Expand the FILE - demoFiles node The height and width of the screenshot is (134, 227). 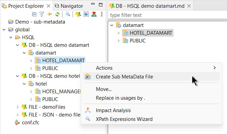click(x=18, y=107)
